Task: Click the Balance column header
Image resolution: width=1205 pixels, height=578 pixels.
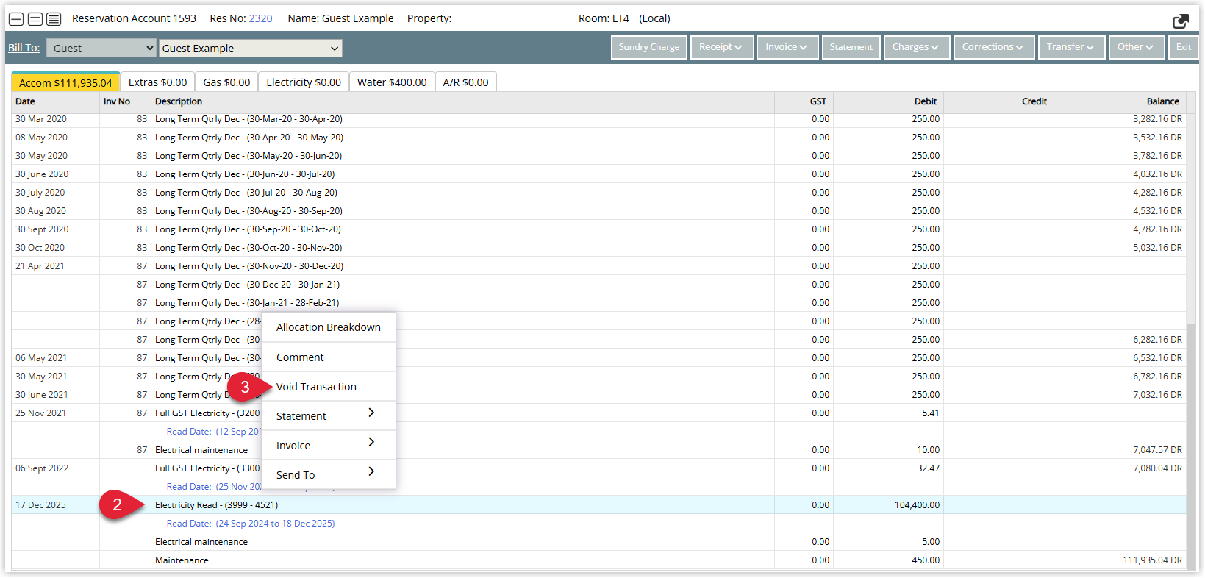Action: tap(1119, 101)
